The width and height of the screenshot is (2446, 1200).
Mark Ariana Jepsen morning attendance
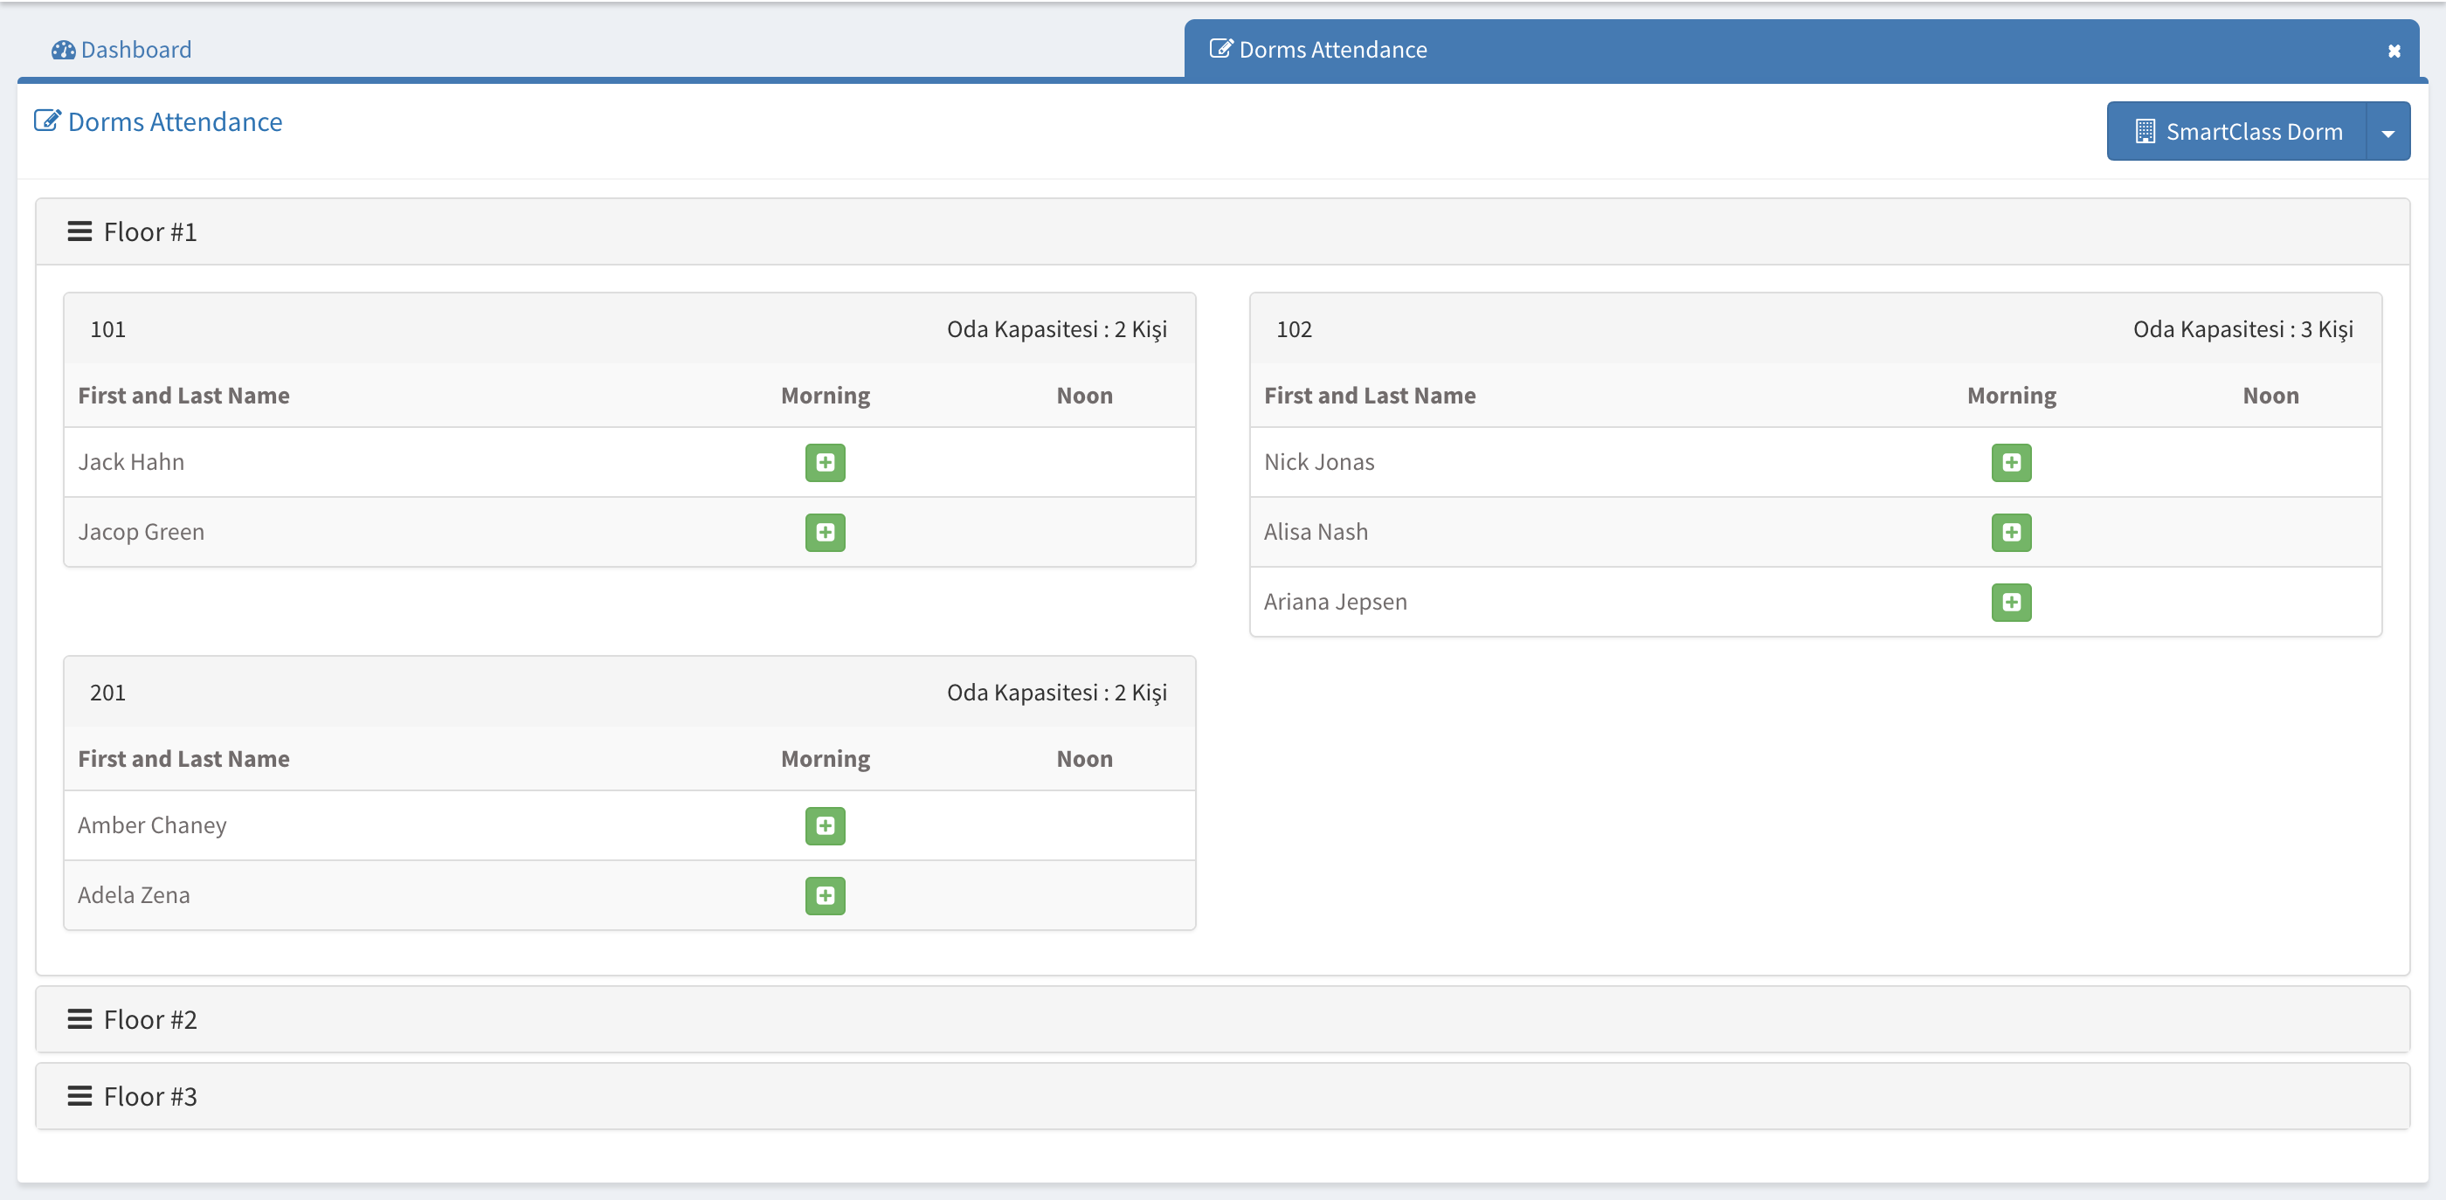click(x=2010, y=602)
